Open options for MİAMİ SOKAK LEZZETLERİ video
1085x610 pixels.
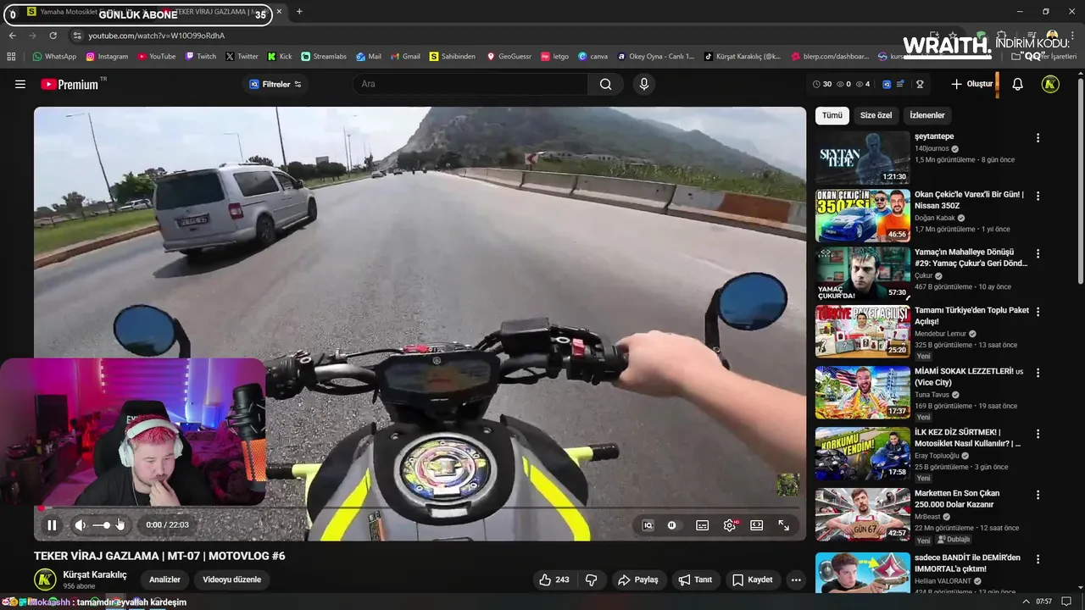tap(1038, 373)
